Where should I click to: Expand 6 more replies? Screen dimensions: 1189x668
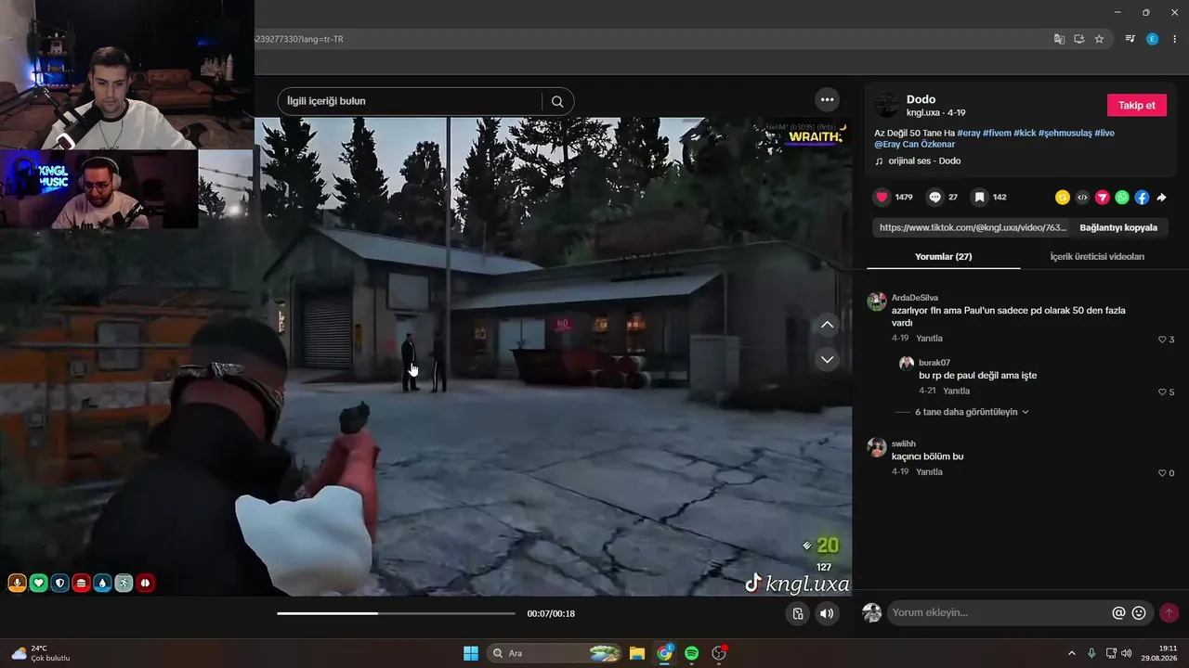pyautogui.click(x=972, y=412)
